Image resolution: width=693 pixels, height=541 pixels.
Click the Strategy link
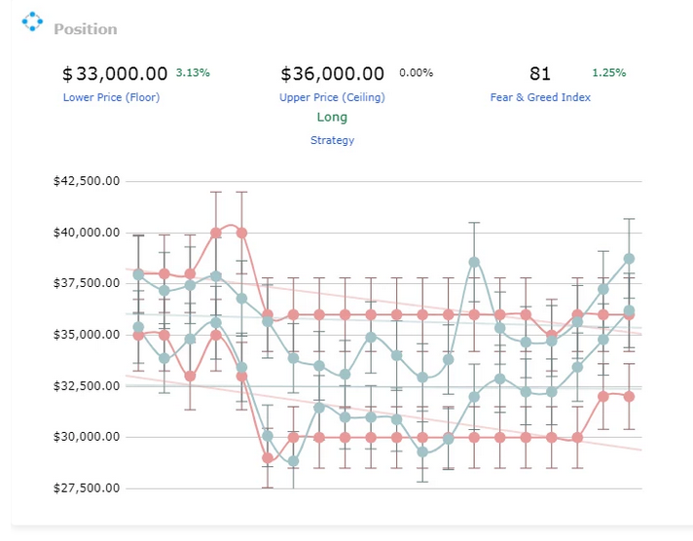click(332, 140)
